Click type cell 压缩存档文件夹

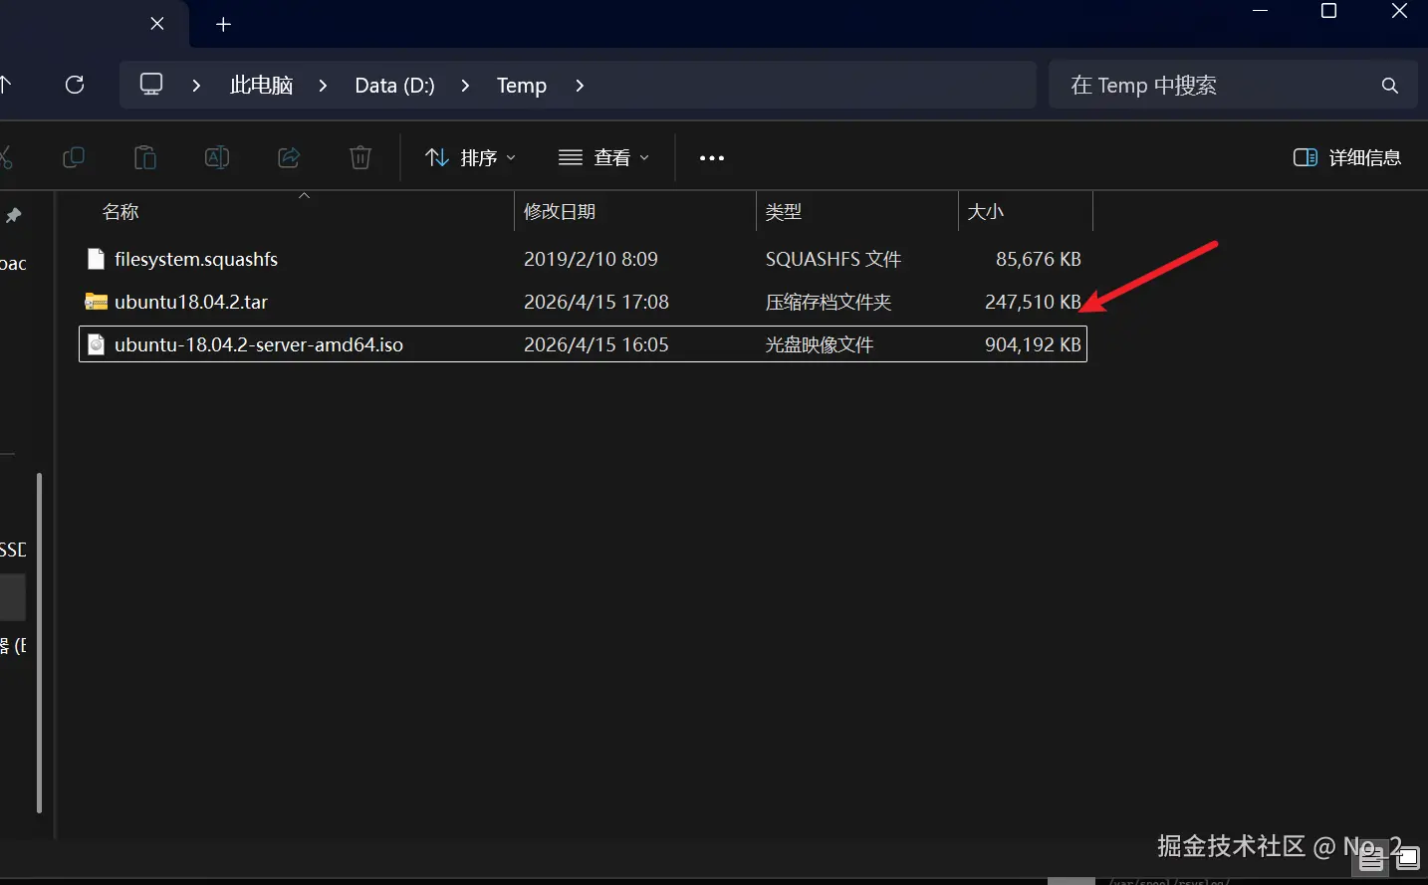(x=829, y=302)
